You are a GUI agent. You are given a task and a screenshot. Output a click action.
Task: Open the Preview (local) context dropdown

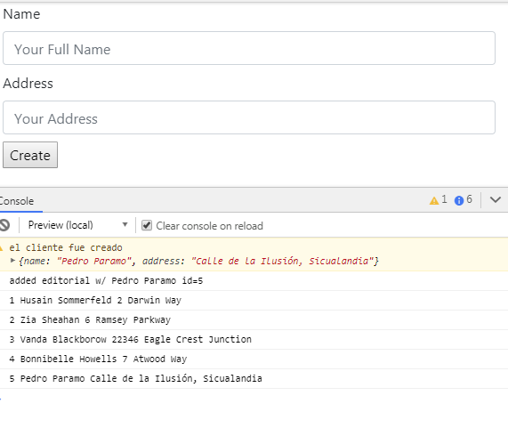tap(77, 225)
